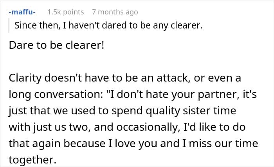This screenshot has width=274, height=167.
Task: Click the gray blockquote bar beside the quote
Action: [x=9, y=25]
